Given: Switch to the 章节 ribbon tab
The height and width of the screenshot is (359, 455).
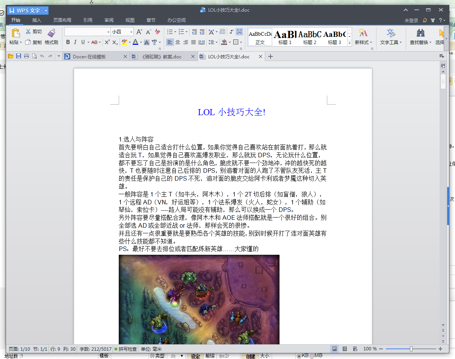Looking at the screenshot, I should pyautogui.click(x=151, y=20).
